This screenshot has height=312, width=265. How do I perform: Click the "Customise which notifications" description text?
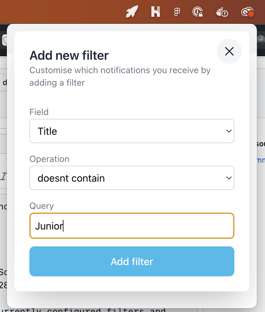point(120,70)
